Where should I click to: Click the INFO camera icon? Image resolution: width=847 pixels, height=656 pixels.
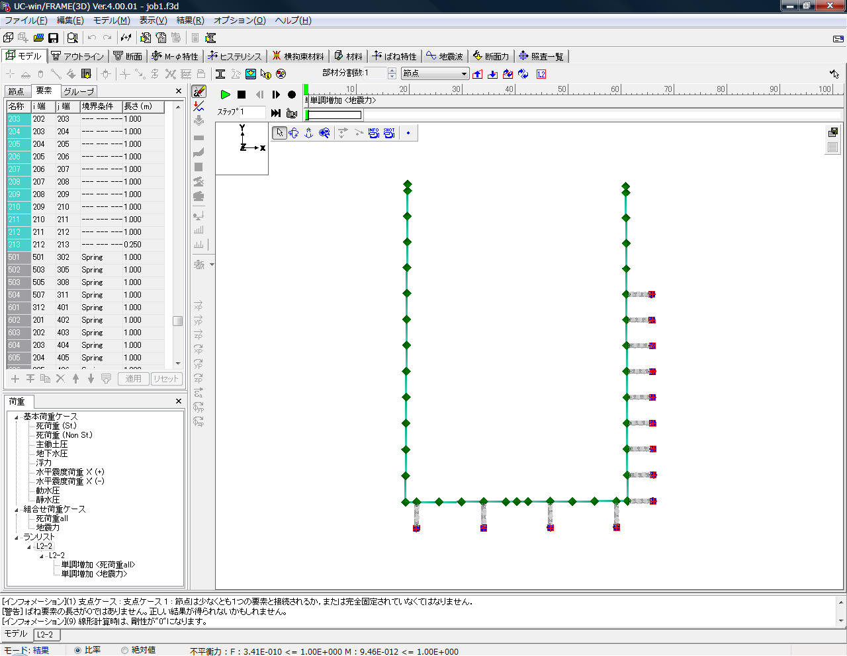coord(374,133)
